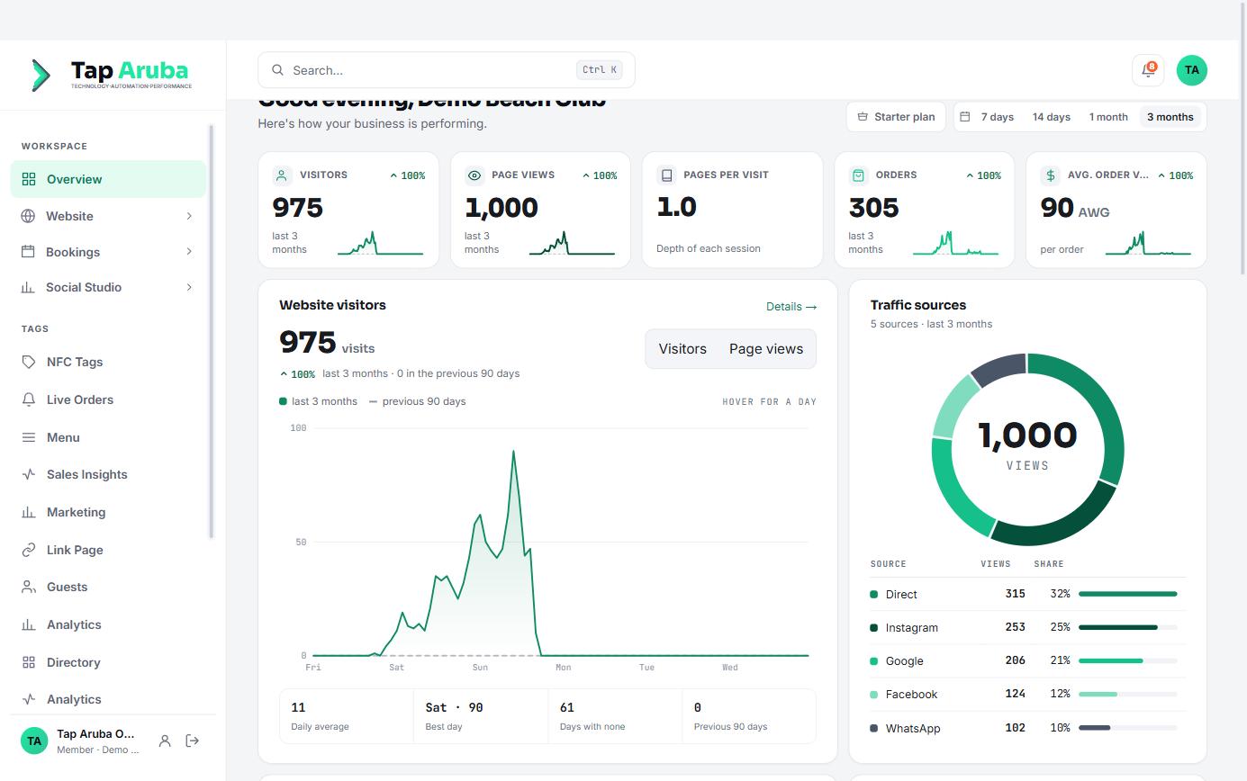Open Link Page in the sidebar

(108, 550)
